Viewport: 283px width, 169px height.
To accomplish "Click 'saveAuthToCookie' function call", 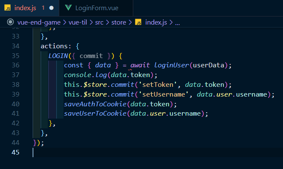I will (x=95, y=104).
